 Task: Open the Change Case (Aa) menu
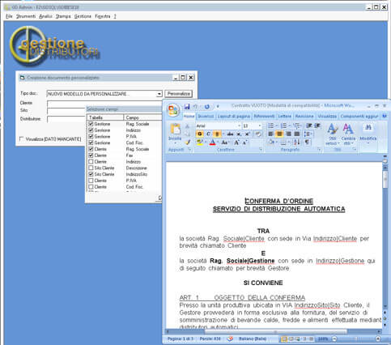coord(224,143)
